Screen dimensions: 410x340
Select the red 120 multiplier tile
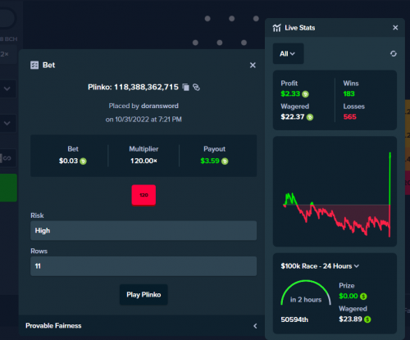[143, 195]
